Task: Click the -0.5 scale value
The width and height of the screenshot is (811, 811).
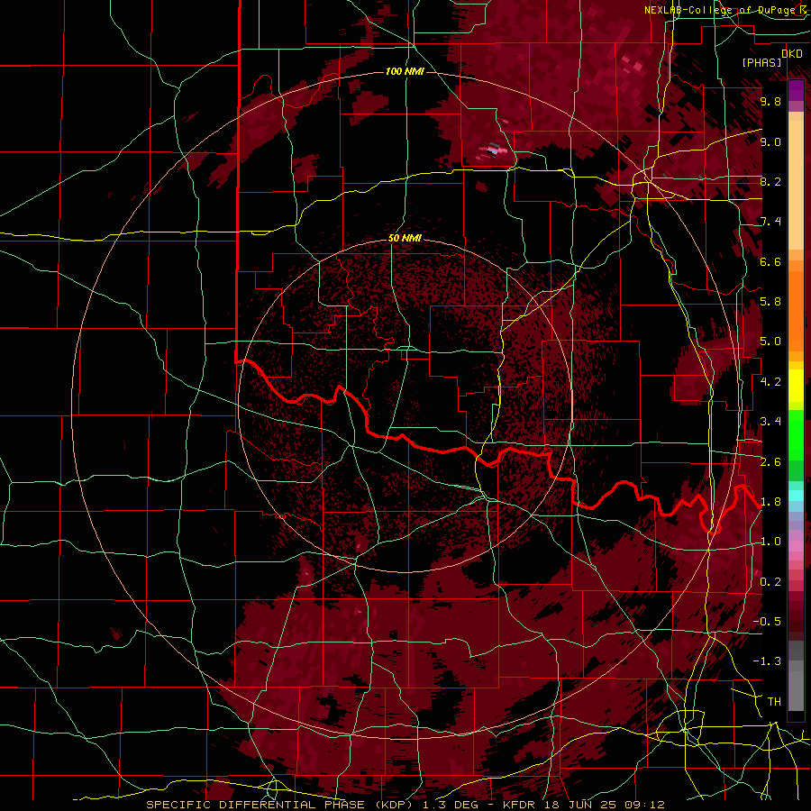Action: pyautogui.click(x=767, y=622)
